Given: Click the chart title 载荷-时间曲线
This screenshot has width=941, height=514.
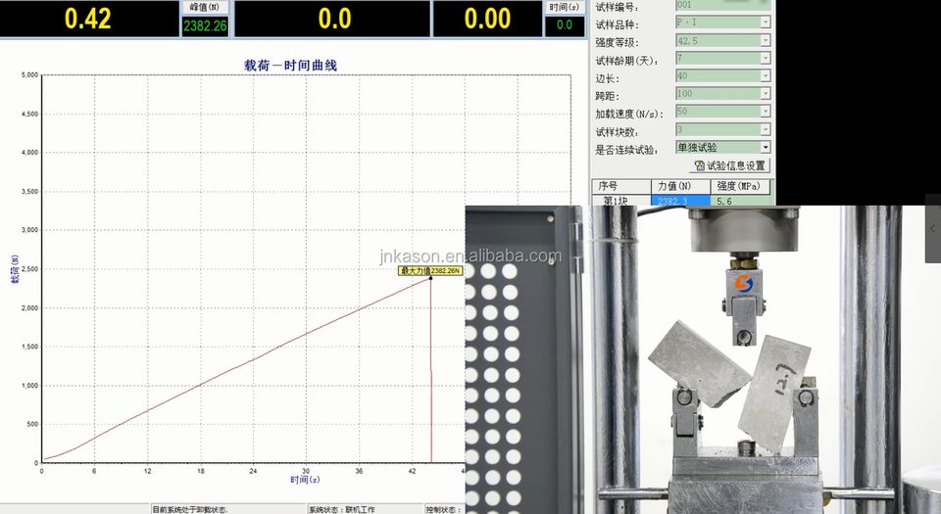Looking at the screenshot, I should [x=291, y=66].
